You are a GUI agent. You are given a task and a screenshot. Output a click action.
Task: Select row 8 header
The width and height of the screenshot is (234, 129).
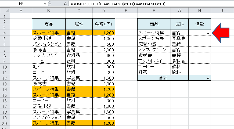coord(5,55)
